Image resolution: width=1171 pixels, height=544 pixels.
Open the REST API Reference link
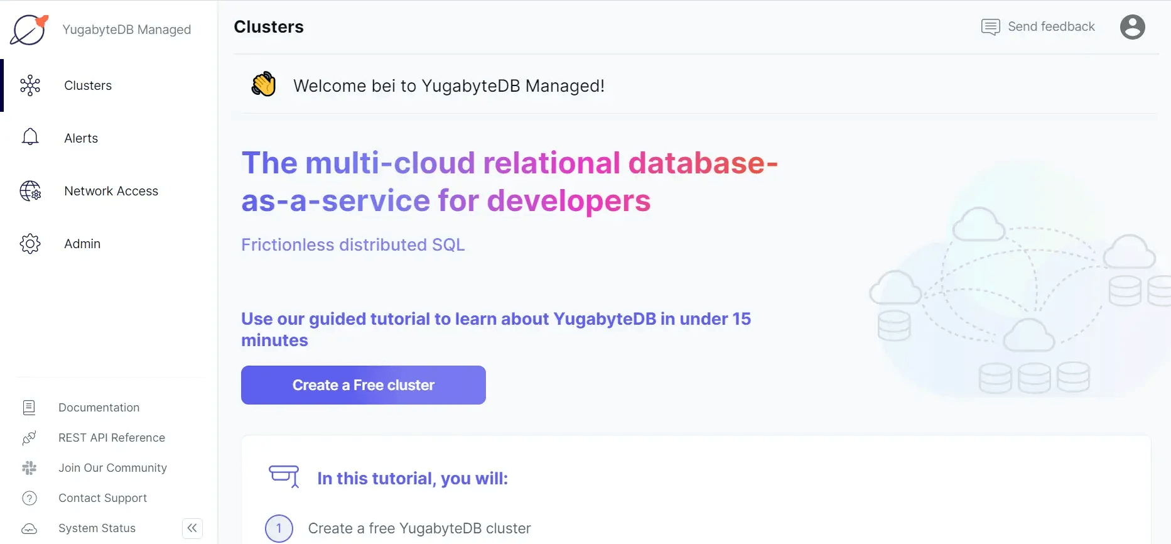112,438
